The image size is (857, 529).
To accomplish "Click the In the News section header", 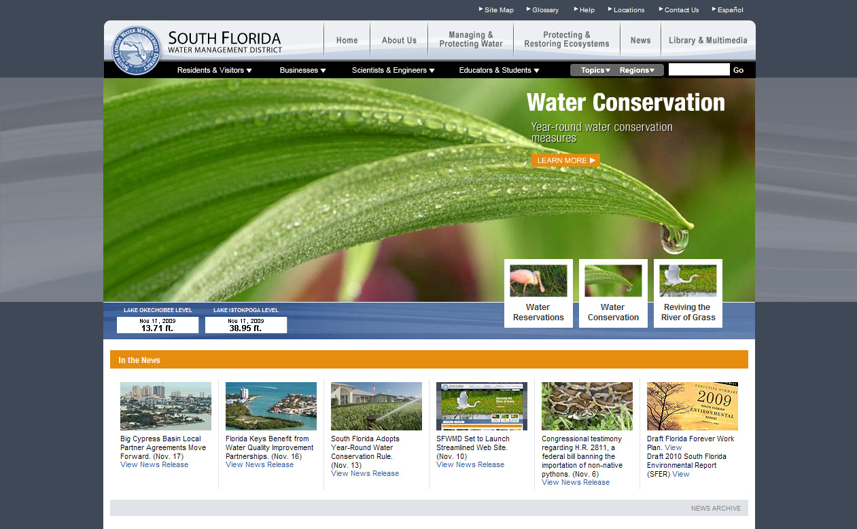I will pyautogui.click(x=429, y=360).
